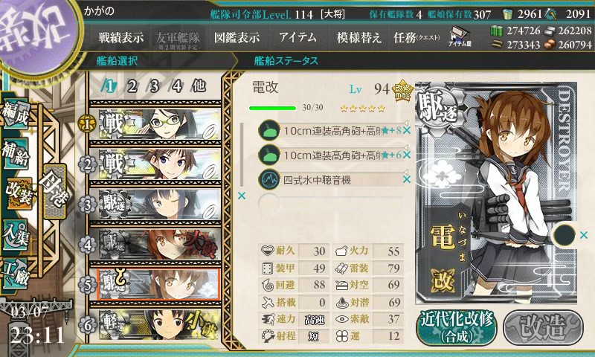Select the empty fourth equipment slot
Image resolution: width=595 pixels, height=357 pixels.
pos(330,203)
